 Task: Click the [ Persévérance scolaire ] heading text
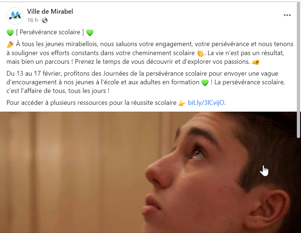50,32
